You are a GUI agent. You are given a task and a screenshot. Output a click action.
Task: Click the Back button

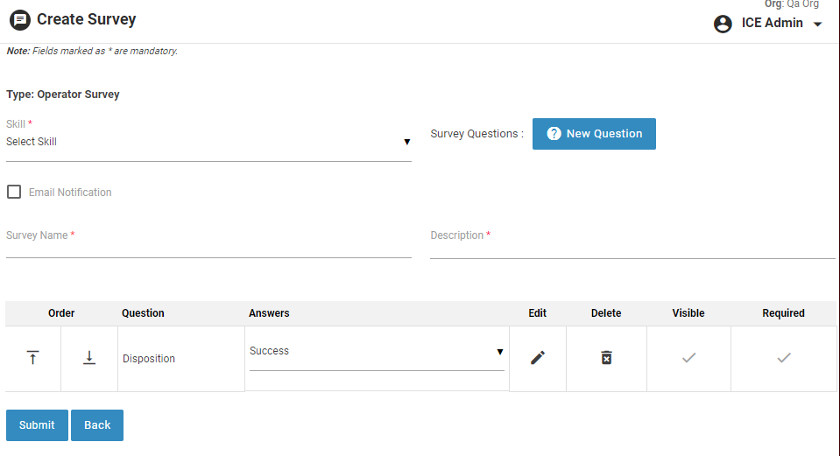pos(97,425)
